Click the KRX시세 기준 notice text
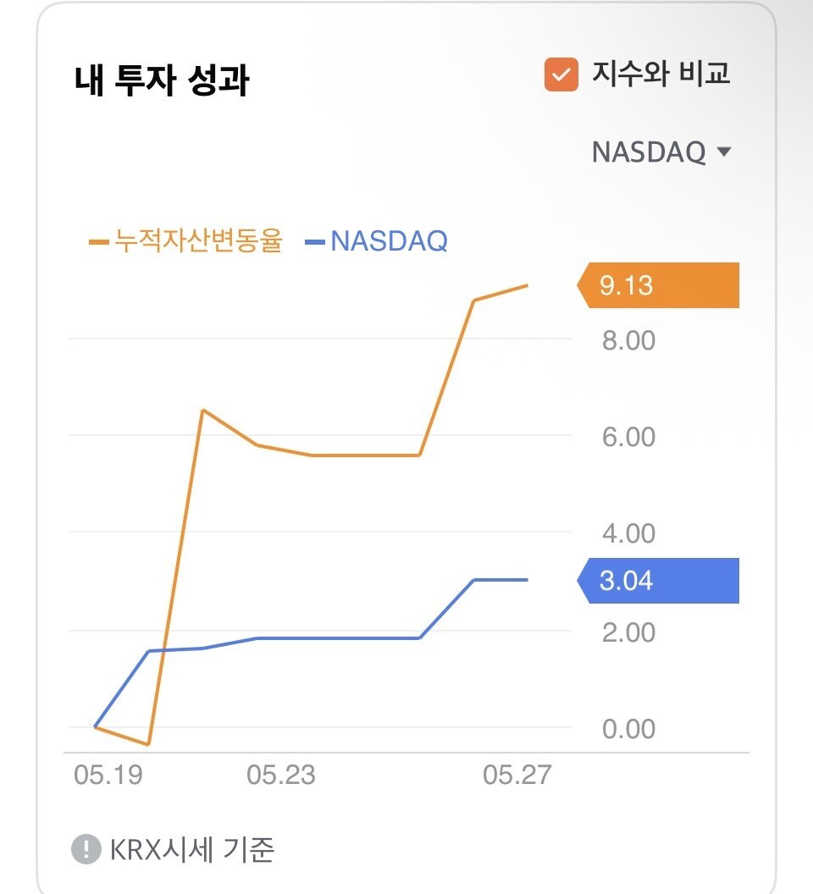 [191, 849]
